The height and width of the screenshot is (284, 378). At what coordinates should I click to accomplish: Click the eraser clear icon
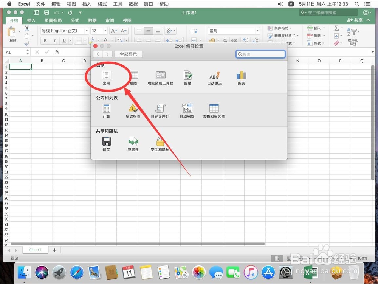(336, 43)
